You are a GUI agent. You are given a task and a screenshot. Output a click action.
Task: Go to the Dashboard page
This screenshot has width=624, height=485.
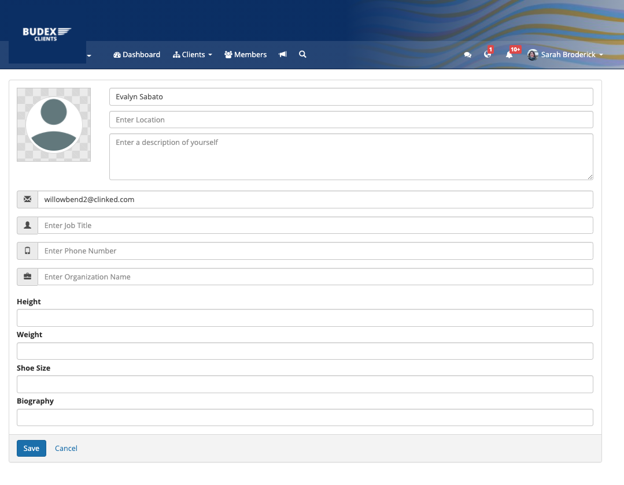coord(136,54)
